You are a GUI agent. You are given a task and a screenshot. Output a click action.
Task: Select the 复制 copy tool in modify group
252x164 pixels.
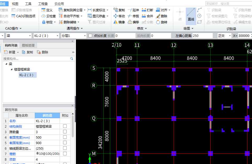(x=119, y=10)
